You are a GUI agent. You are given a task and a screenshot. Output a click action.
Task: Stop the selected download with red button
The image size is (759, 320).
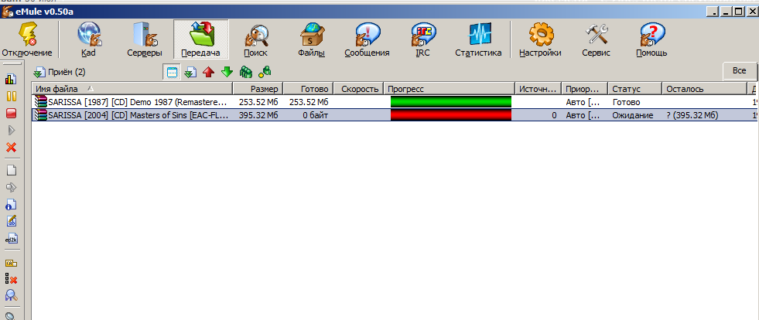[x=11, y=113]
